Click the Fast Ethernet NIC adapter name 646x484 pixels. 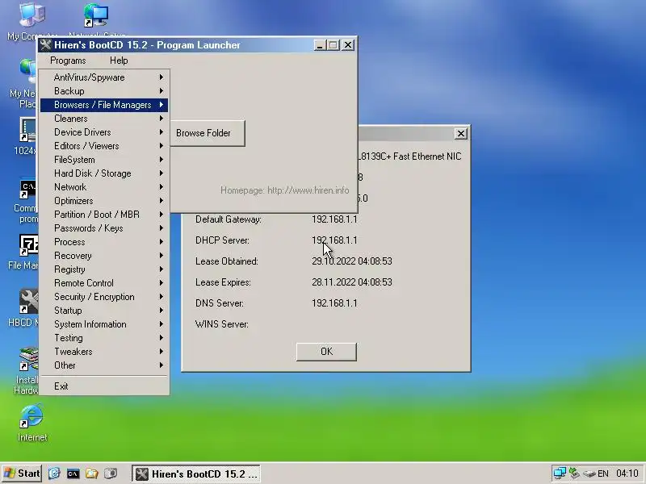click(x=410, y=156)
